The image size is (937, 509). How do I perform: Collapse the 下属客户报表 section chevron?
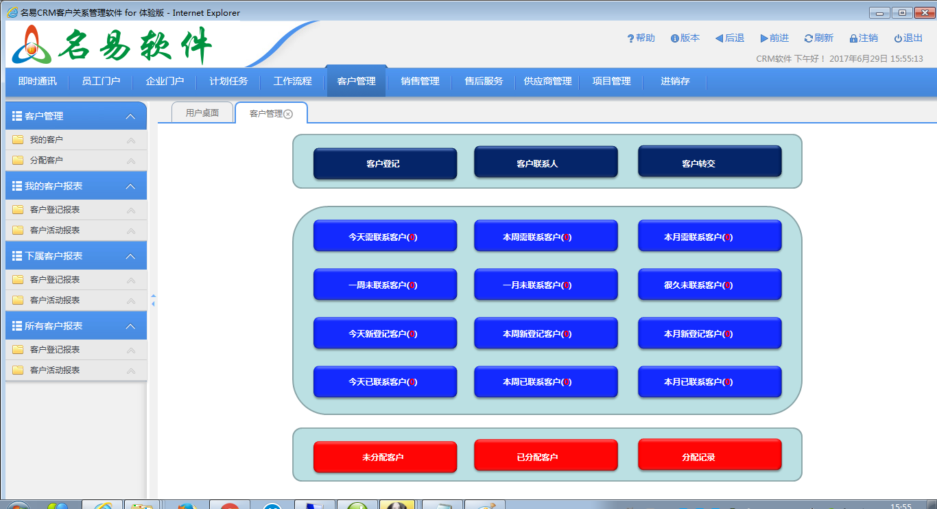[x=130, y=257]
